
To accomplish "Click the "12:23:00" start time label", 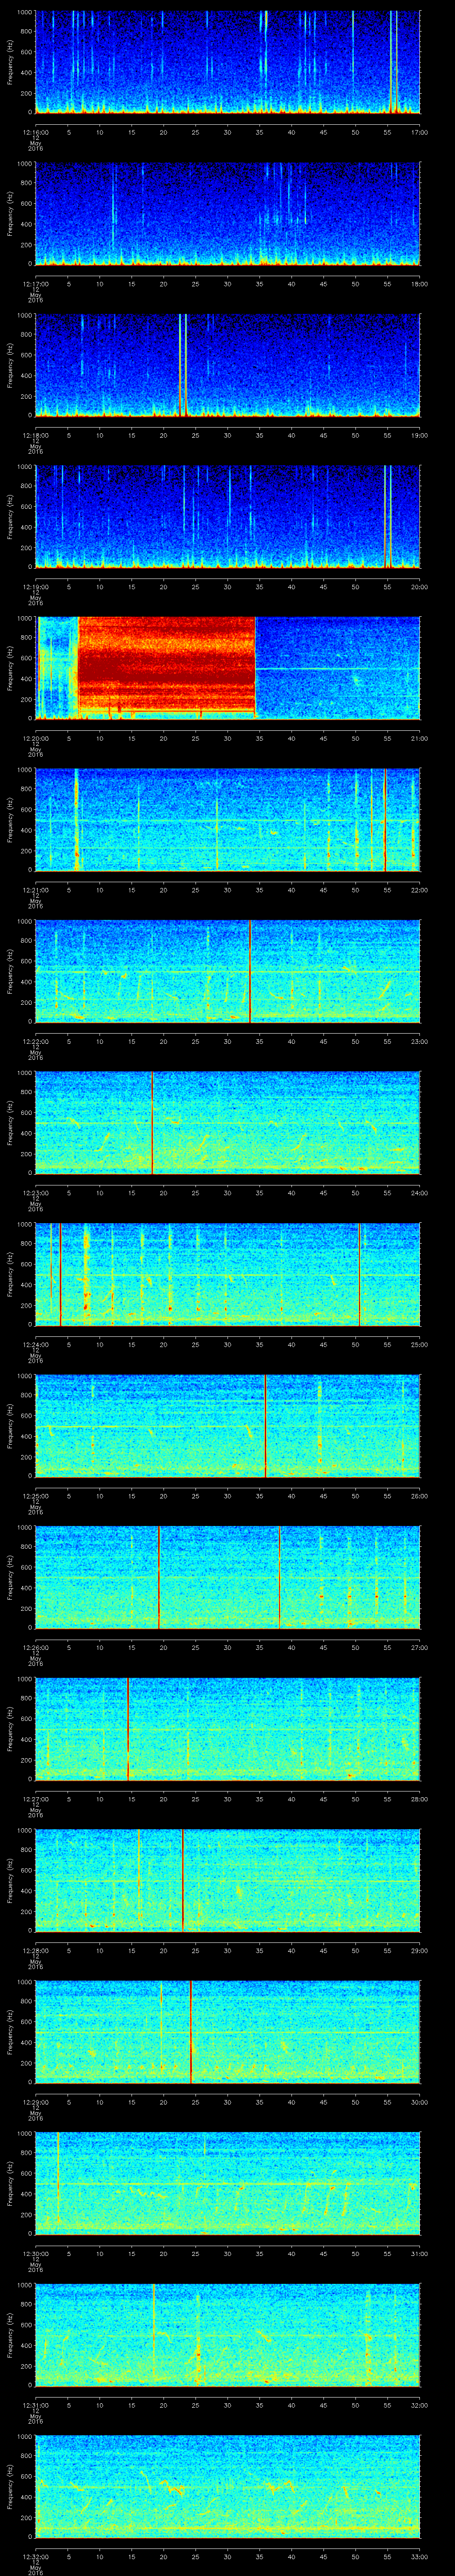I will click(x=36, y=1192).
